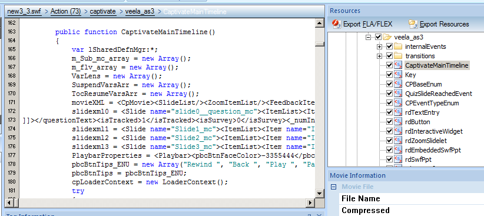This screenshot has width=484, height=216.
Task: Uncheck the QuizSlideReachedEvent checkbox
Action: 389,94
